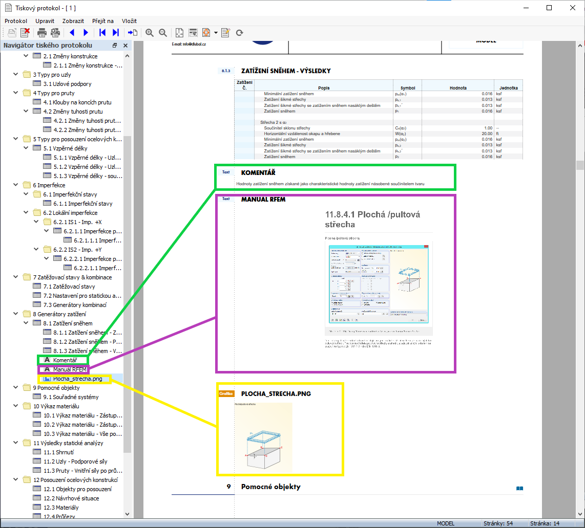Image resolution: width=585 pixels, height=528 pixels.
Task: Select 11.1 Shrnutí tree item
Action: 59,452
